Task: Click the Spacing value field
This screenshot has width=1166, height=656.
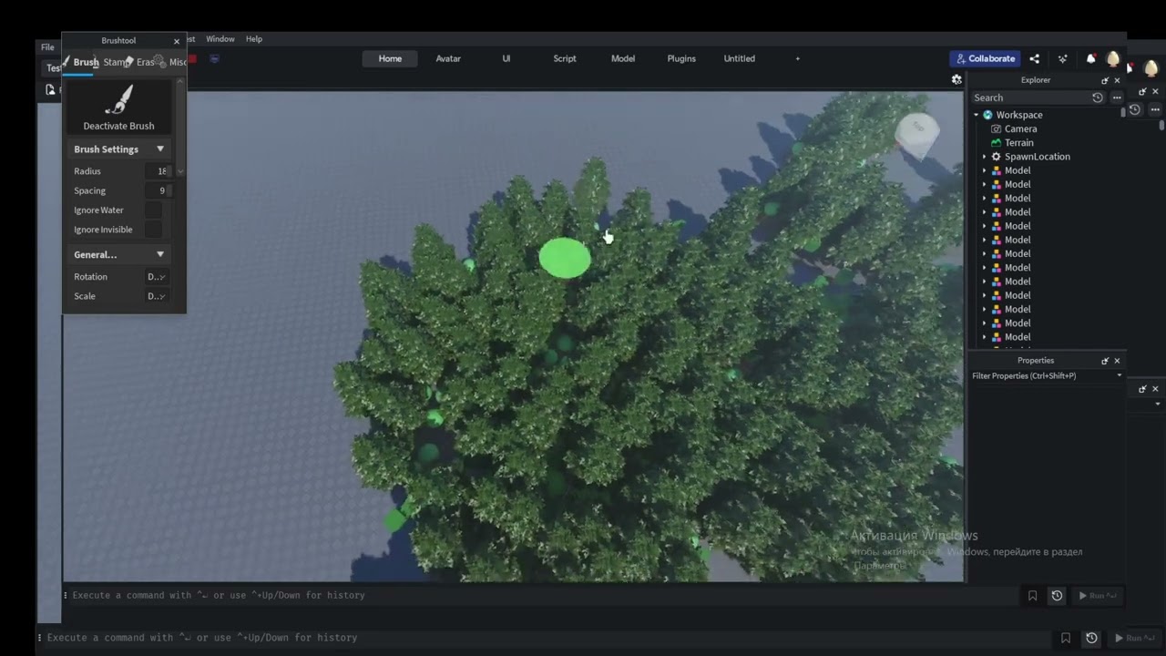Action: 159,190
